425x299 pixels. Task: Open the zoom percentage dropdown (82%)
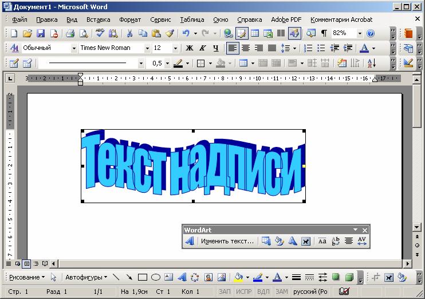tap(360, 33)
